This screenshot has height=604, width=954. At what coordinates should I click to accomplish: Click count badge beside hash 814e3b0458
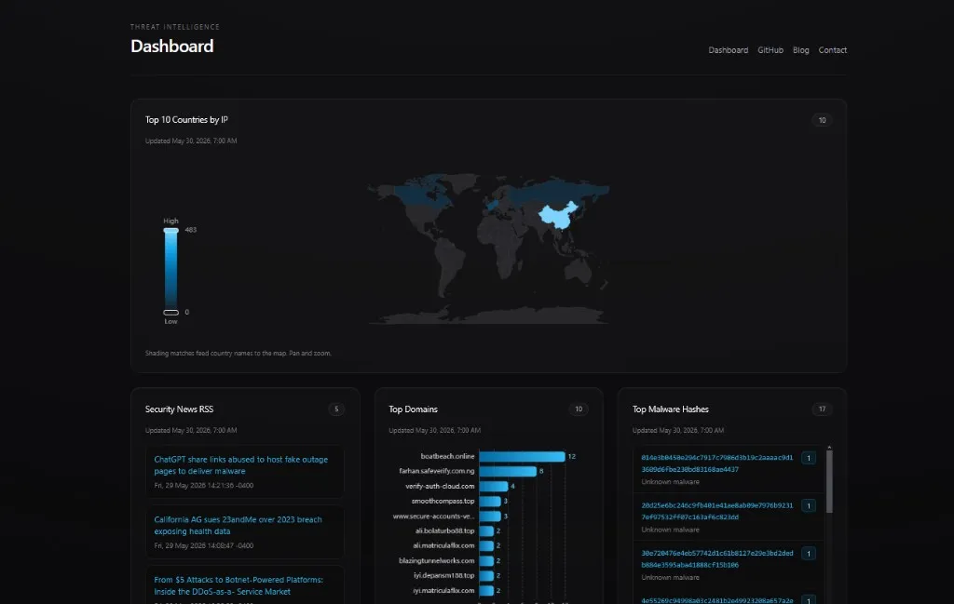[x=809, y=458]
